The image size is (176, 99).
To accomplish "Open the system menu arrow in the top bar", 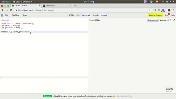I will tap(174, 2).
